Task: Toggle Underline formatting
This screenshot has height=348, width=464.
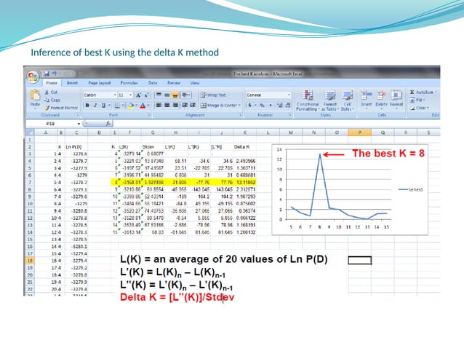Action: 103,105
